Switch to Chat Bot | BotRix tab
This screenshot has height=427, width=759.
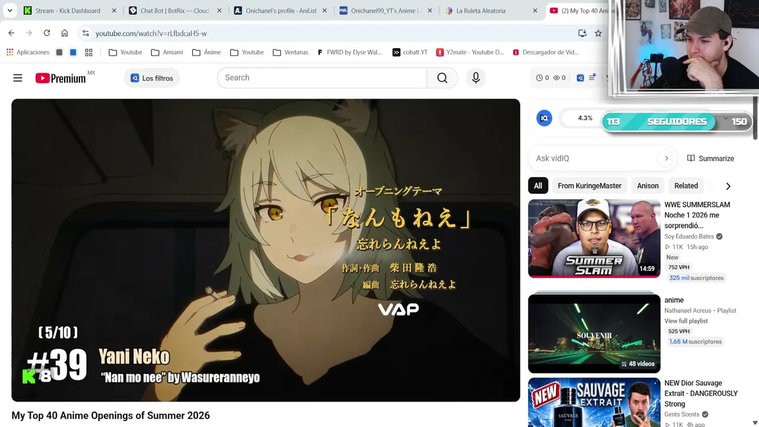click(x=174, y=11)
